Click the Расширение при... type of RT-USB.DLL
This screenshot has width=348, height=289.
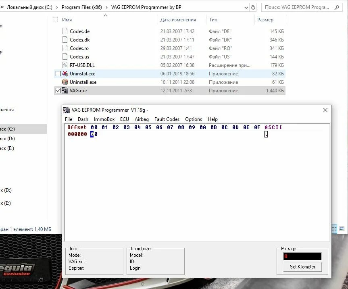(229, 65)
